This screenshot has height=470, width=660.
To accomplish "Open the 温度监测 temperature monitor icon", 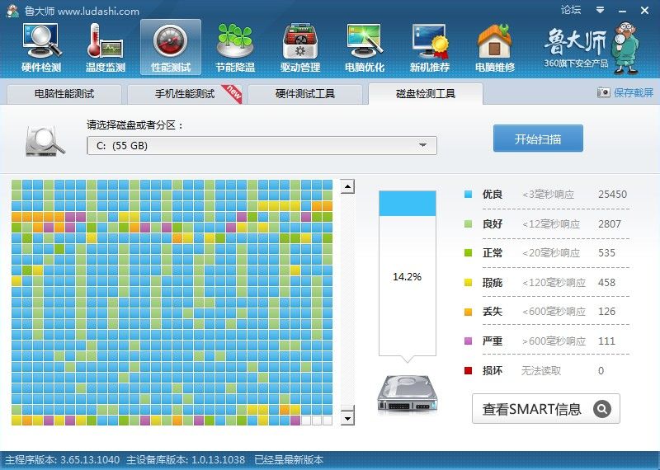I will click(106, 47).
